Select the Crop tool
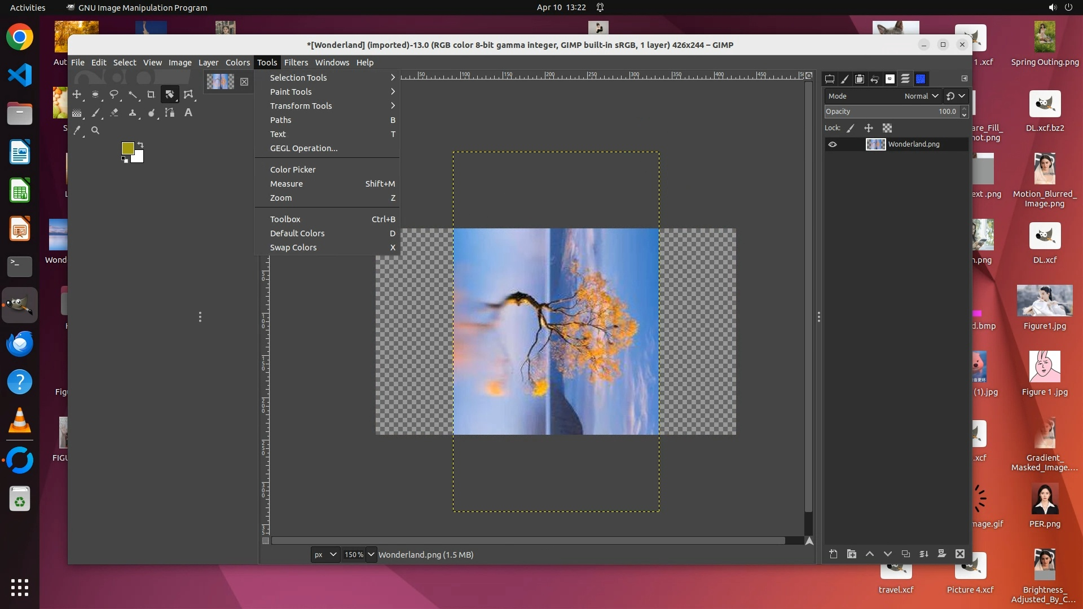This screenshot has width=1083, height=609. coord(151,95)
